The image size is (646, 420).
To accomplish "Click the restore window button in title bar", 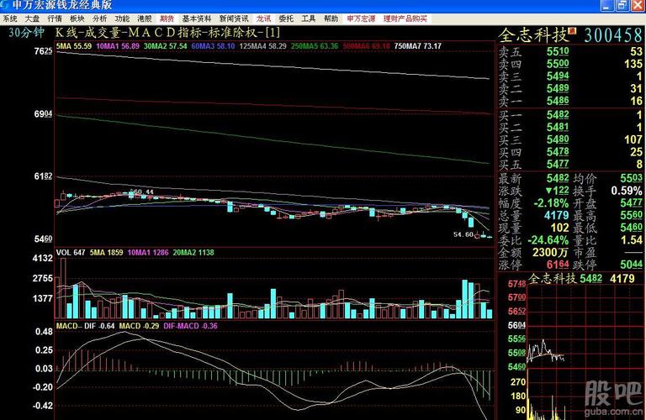I will tap(622, 5).
